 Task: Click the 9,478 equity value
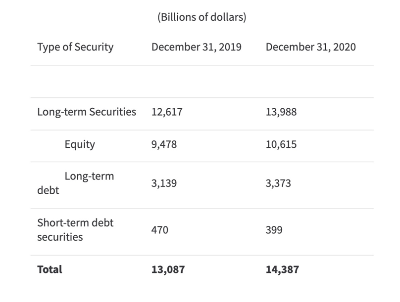[164, 145]
